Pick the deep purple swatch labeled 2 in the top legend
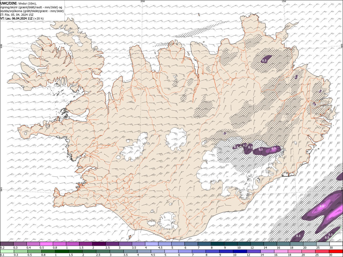Screen dimensions: 343x257 99,244
